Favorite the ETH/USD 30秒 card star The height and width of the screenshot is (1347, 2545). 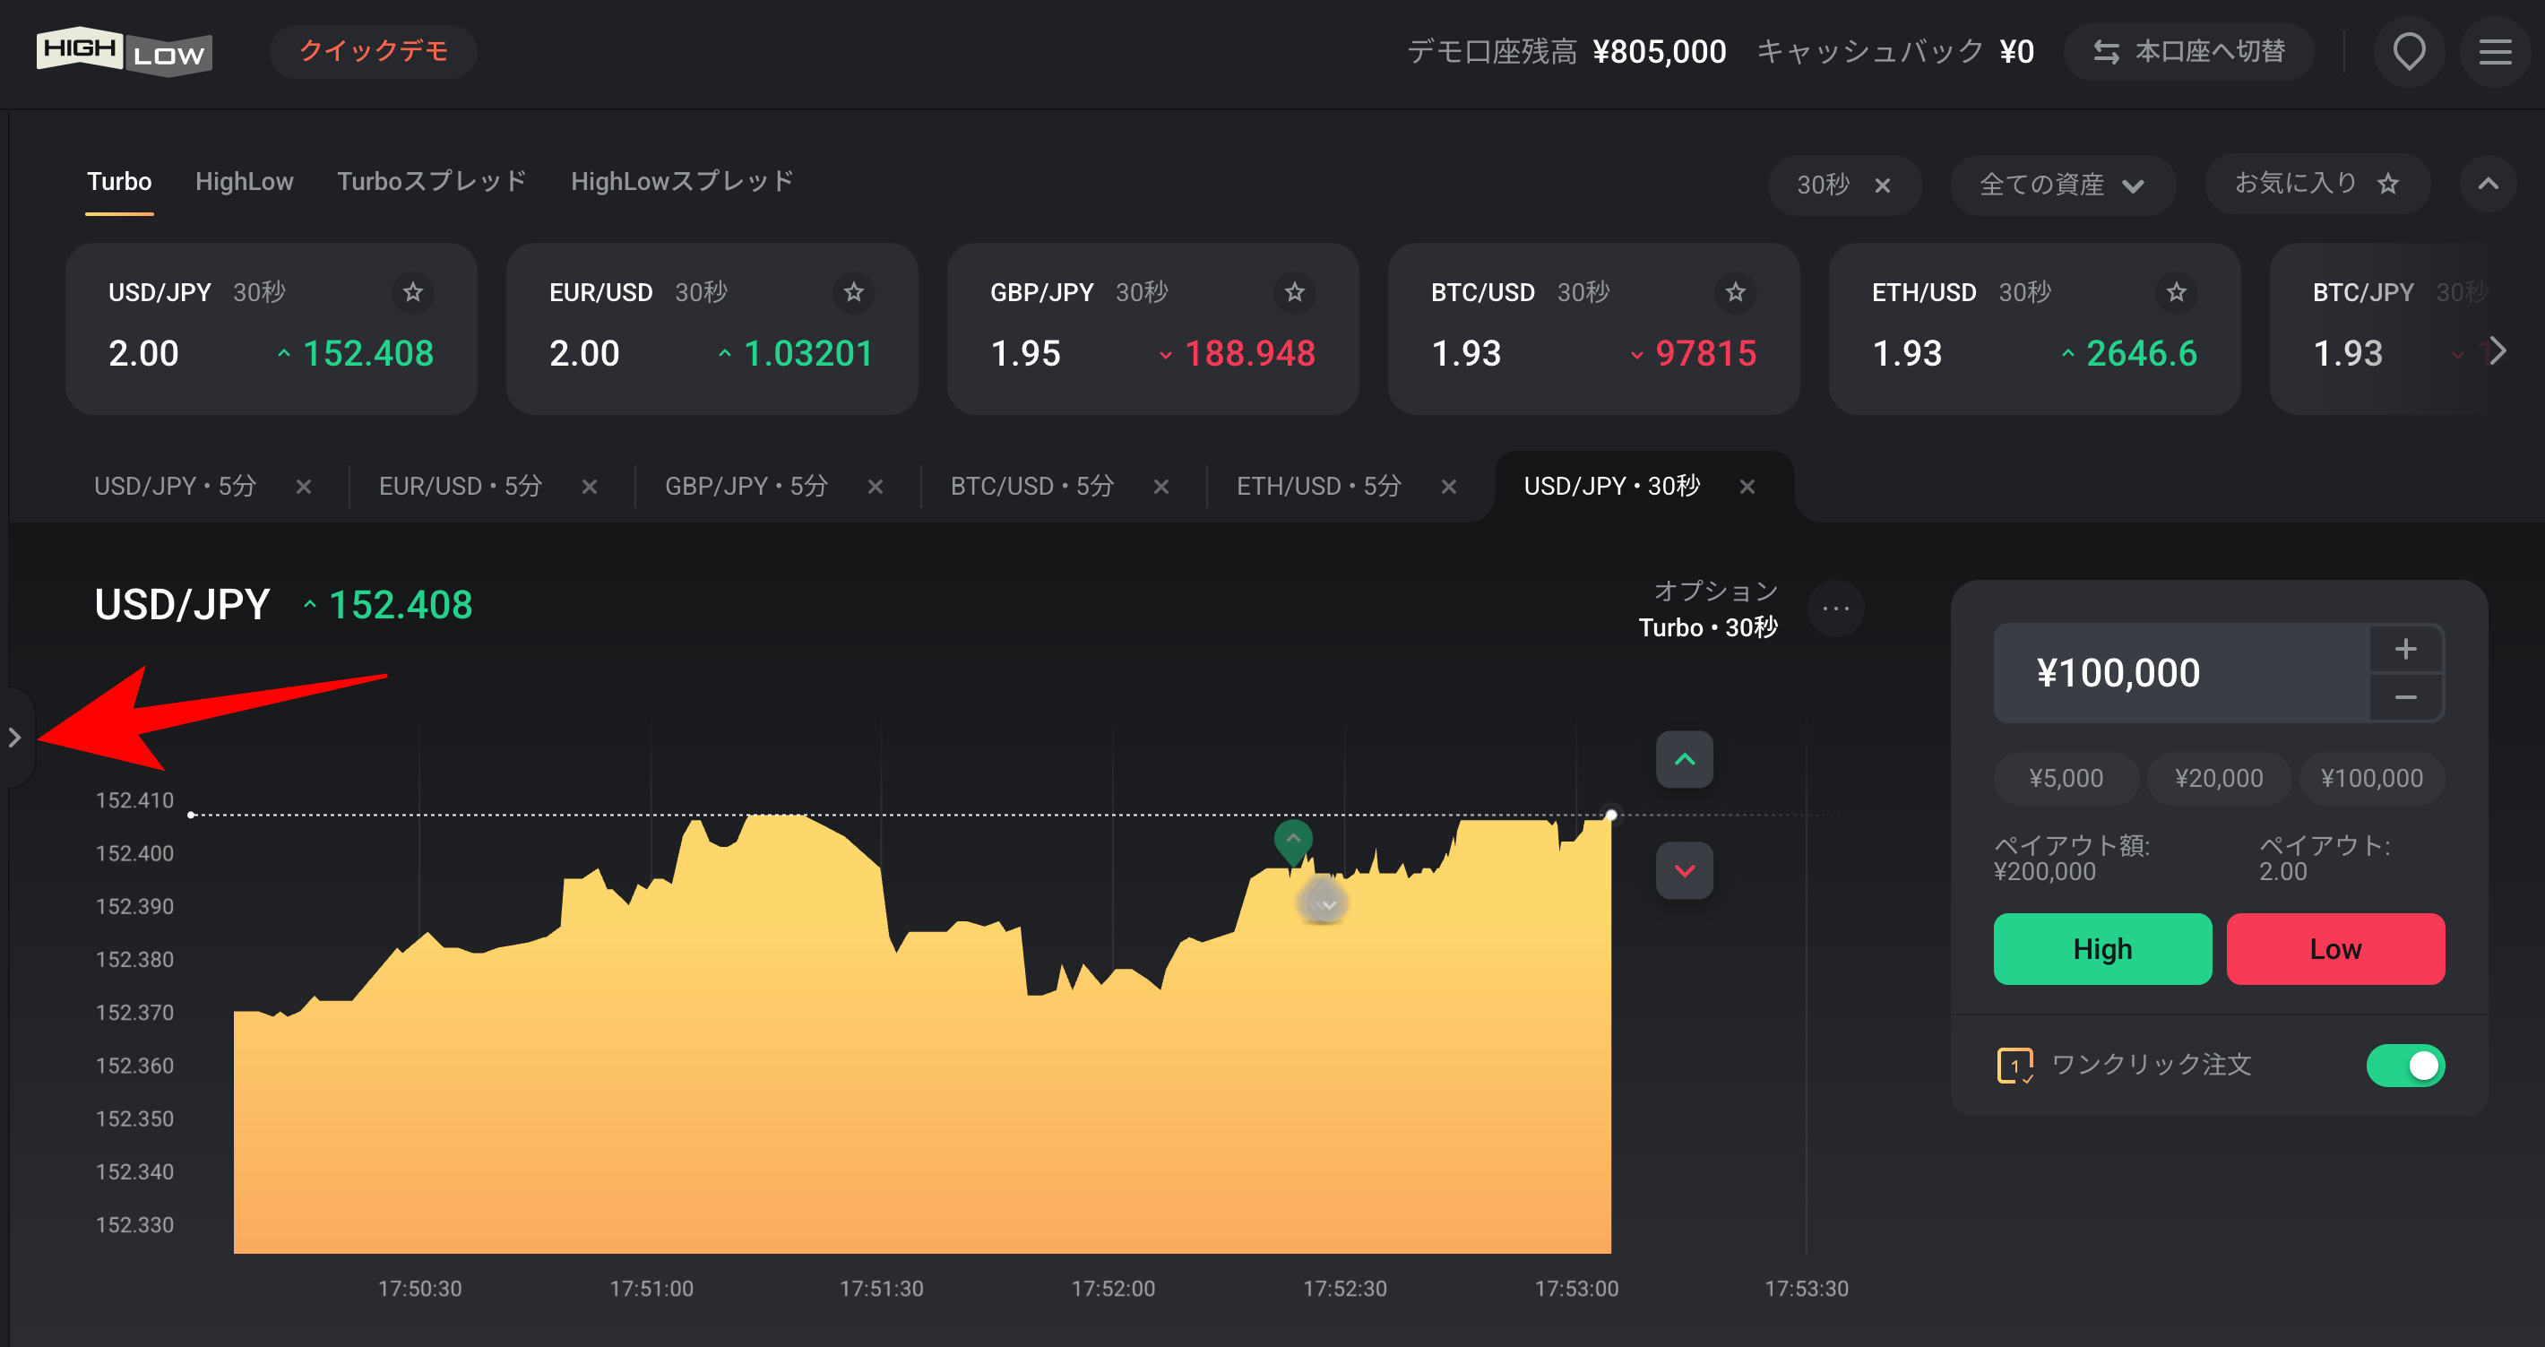coord(2176,292)
